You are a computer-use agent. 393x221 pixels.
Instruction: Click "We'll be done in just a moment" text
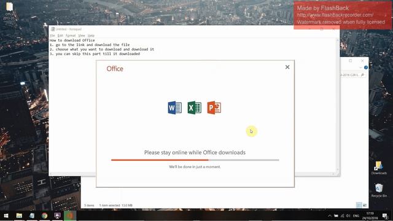point(195,166)
